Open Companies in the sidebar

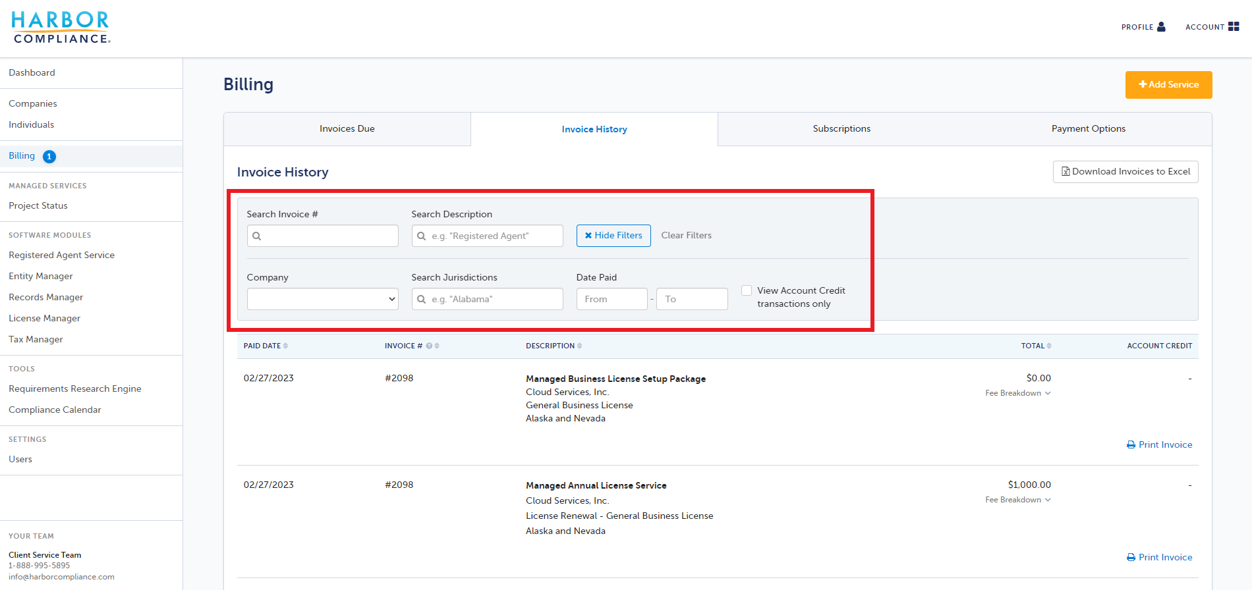pos(33,103)
